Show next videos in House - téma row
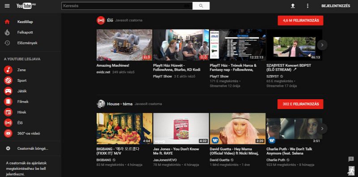 click(322, 129)
